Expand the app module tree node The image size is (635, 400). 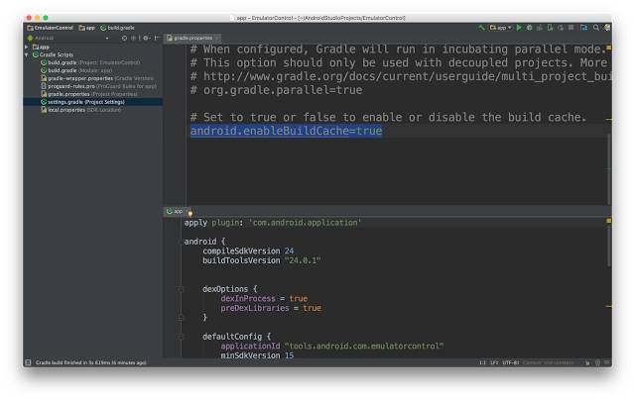tap(27, 47)
